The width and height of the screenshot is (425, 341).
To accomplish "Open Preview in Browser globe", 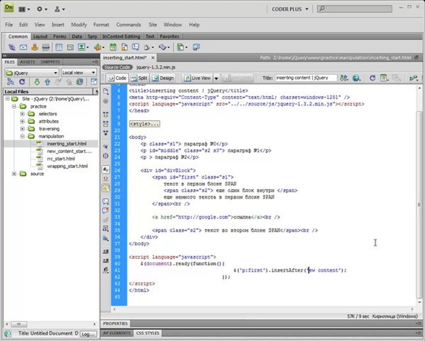I will (x=356, y=78).
